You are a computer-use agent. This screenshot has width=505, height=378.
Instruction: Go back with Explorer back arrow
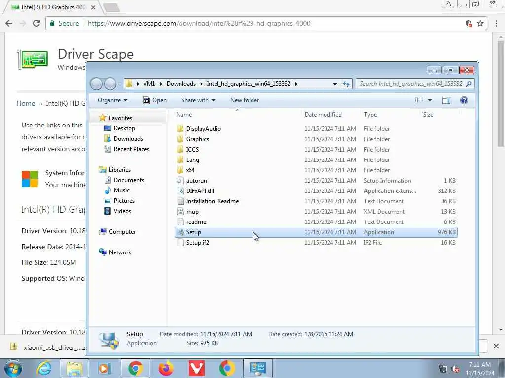(96, 84)
